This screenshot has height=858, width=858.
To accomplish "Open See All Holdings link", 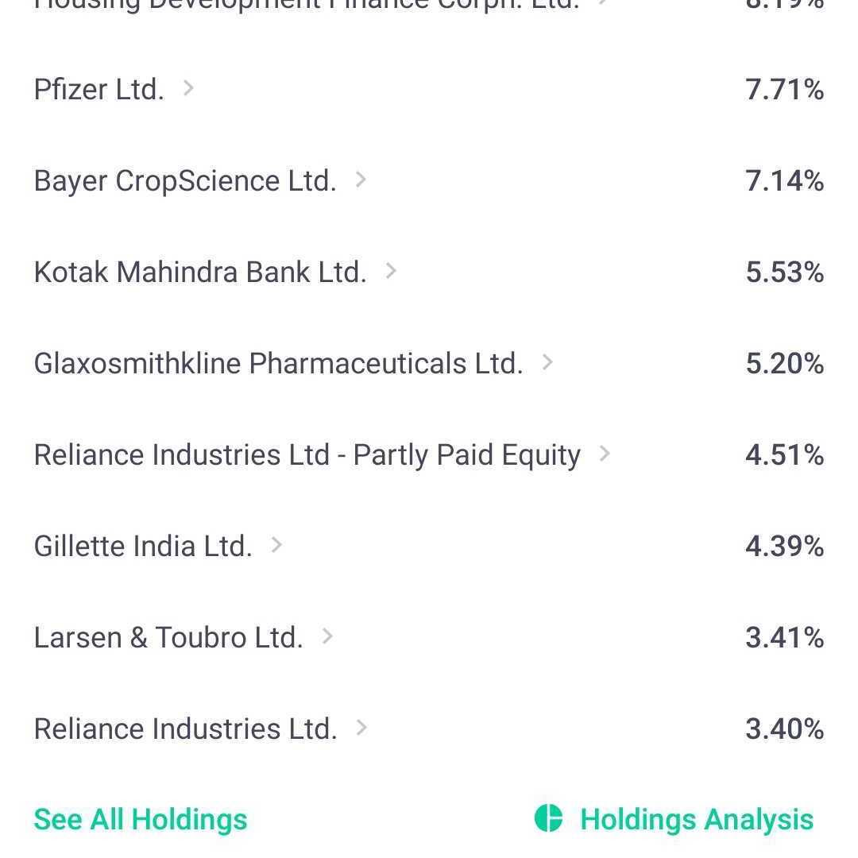I will pyautogui.click(x=141, y=820).
